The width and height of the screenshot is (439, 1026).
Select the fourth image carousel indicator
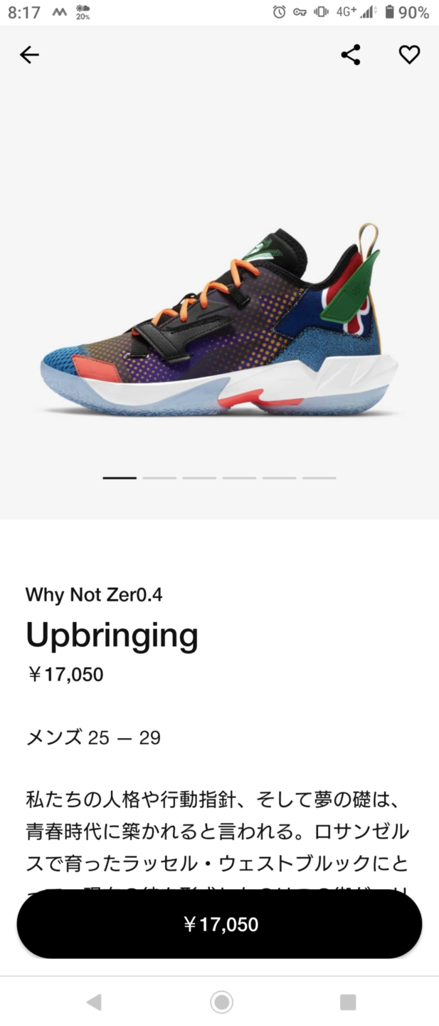click(239, 478)
